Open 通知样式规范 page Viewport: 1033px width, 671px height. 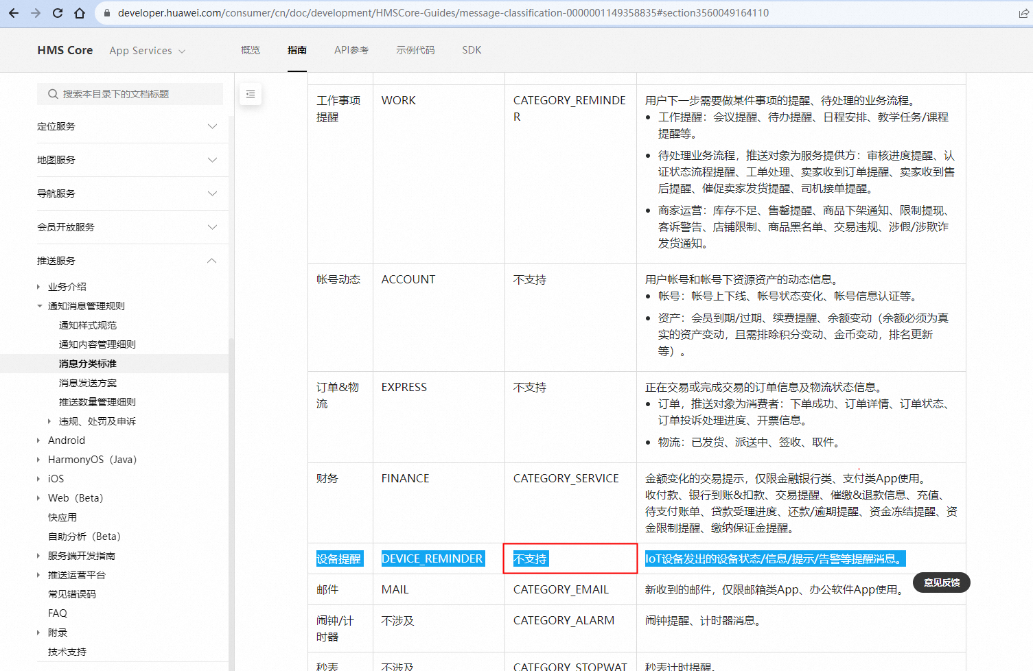pos(88,325)
